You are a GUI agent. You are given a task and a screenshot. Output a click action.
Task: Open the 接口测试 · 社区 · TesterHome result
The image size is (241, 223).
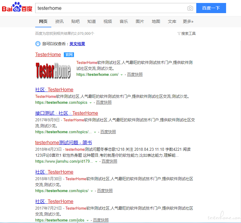pyautogui.click(x=67, y=113)
